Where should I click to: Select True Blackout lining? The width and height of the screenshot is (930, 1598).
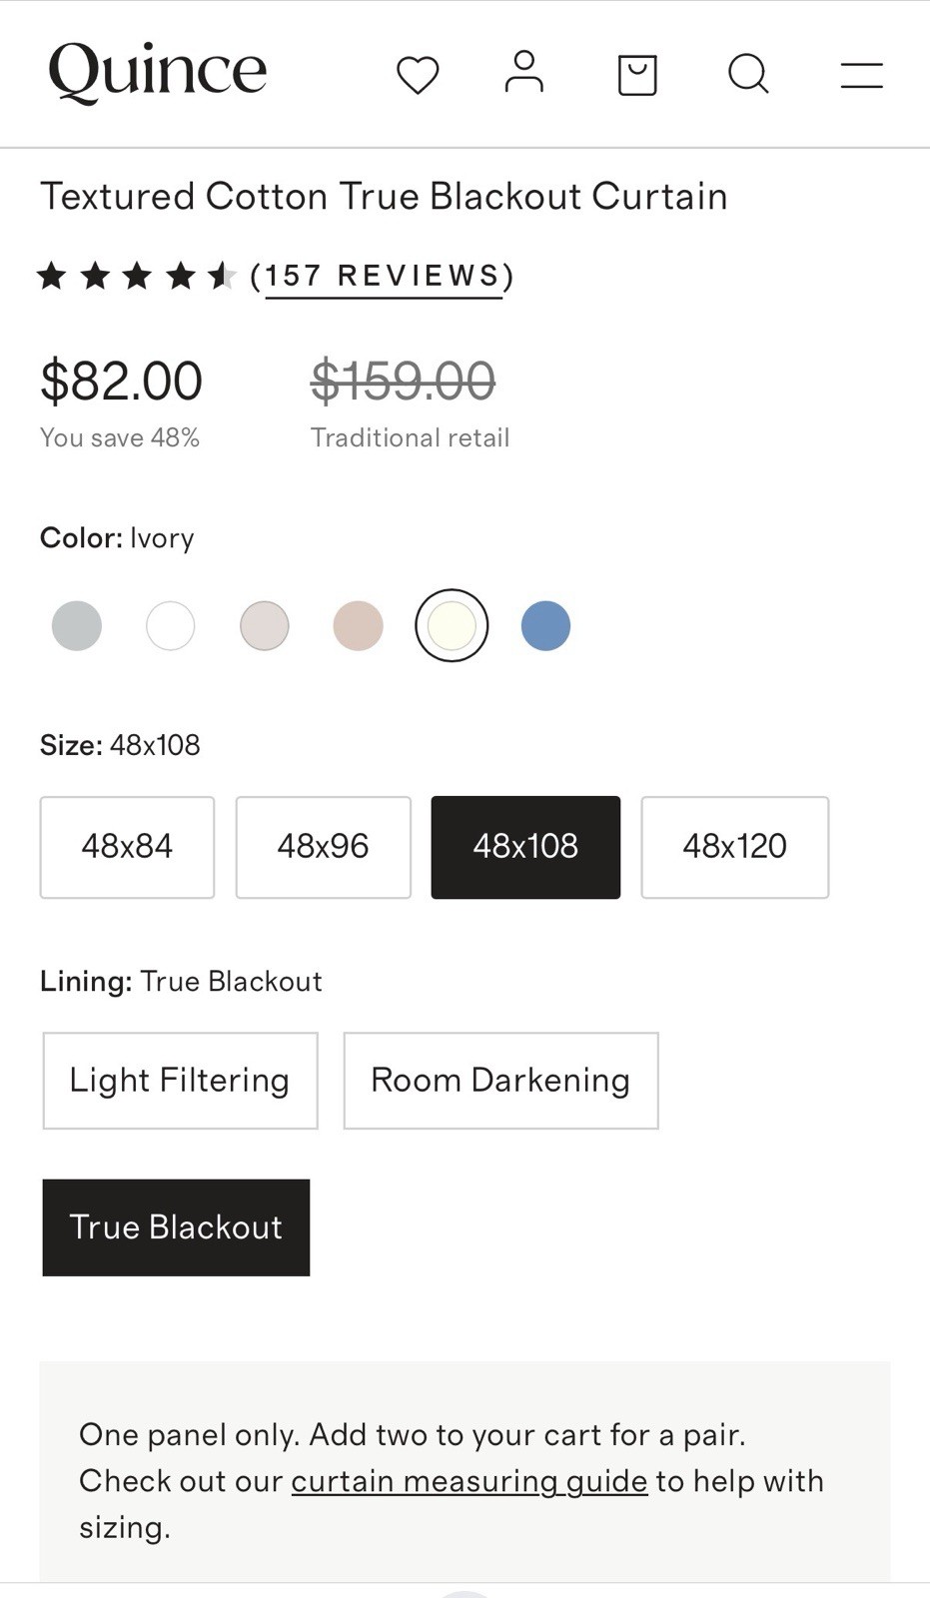pos(176,1227)
